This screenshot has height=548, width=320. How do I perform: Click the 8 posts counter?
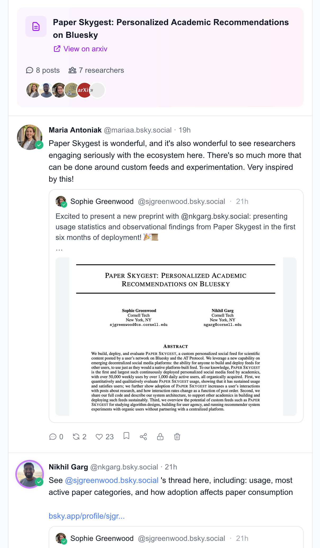43,70
